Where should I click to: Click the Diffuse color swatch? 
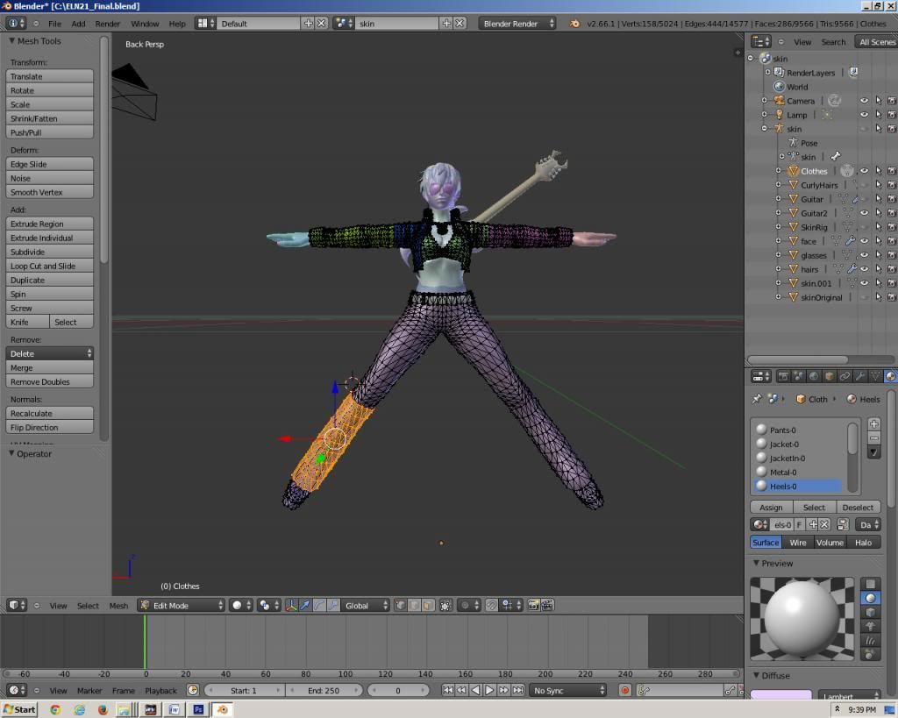[780, 695]
